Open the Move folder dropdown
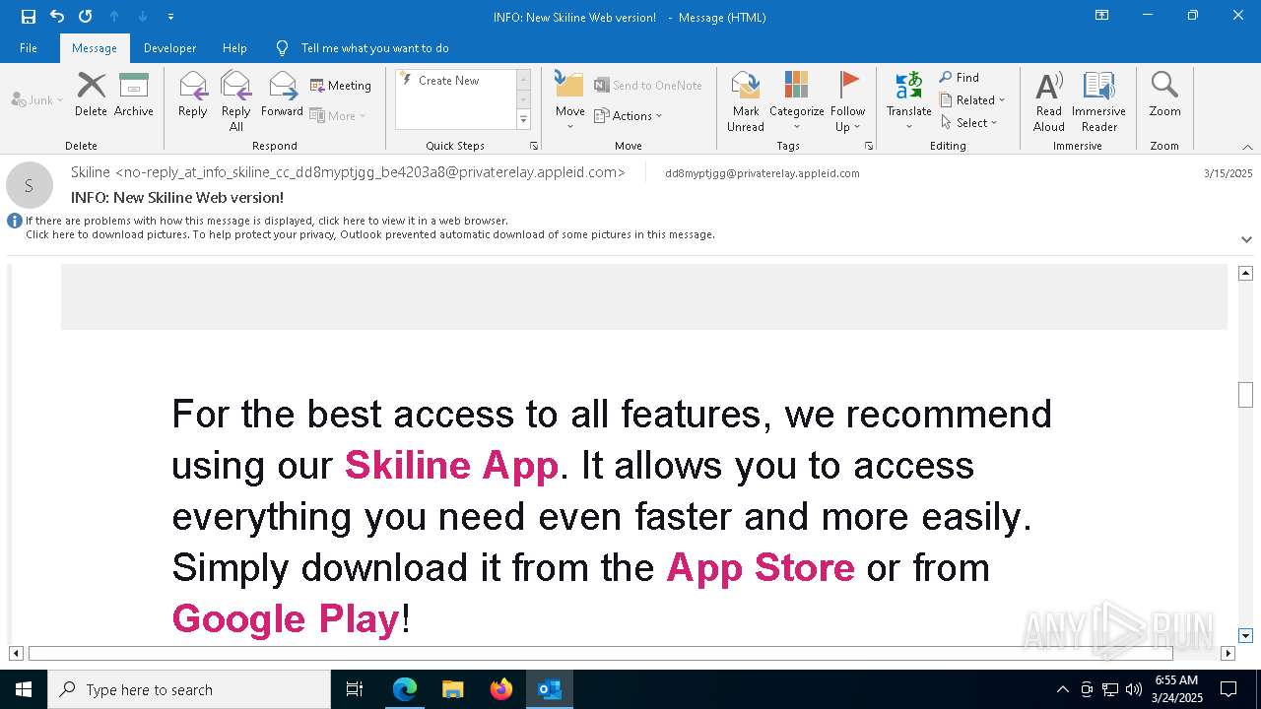This screenshot has width=1261, height=709. 570,101
